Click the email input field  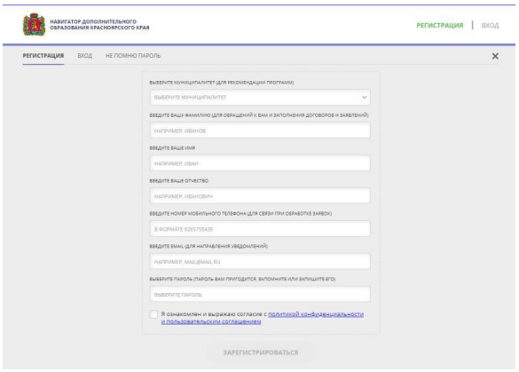[260, 262]
